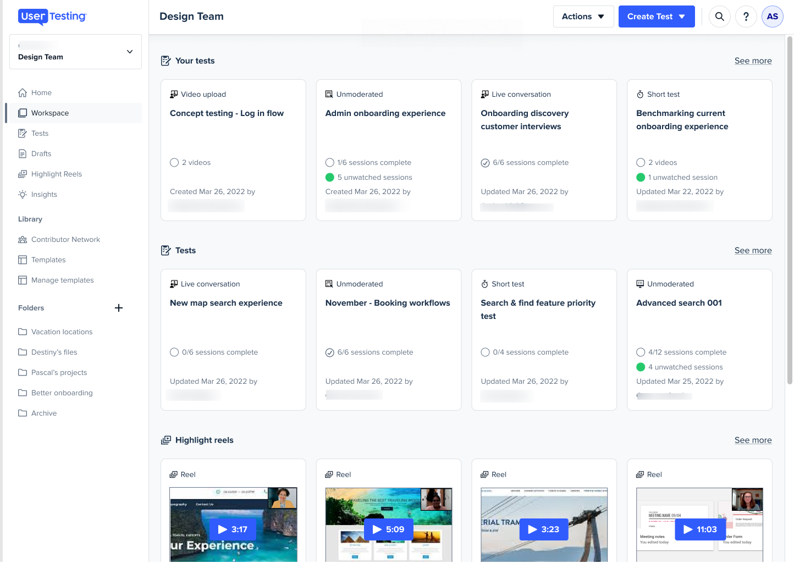Add a new folder with the plus icon
794x563 pixels.
[x=119, y=308]
